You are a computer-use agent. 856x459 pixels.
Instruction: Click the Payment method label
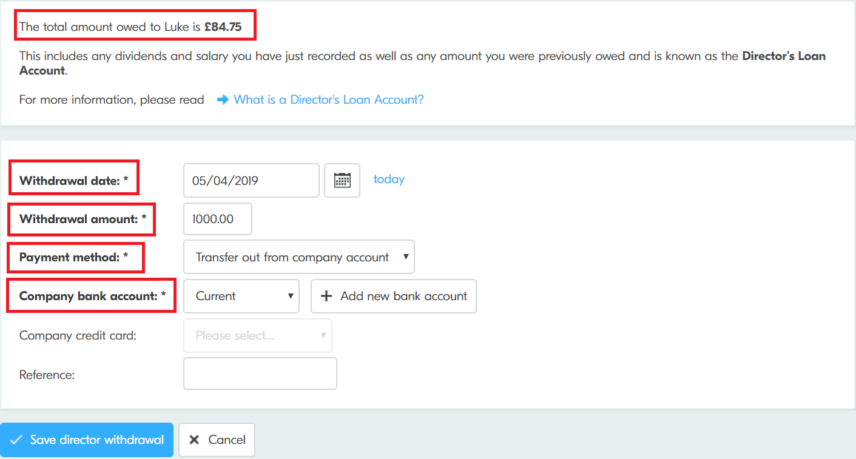point(74,257)
